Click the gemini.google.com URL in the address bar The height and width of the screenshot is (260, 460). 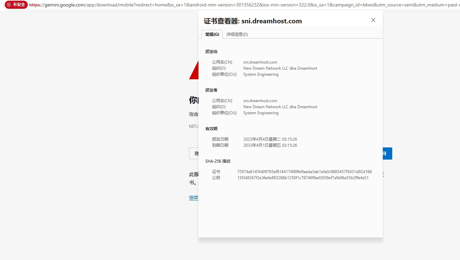pos(64,5)
